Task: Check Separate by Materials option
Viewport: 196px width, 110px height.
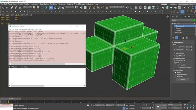Action: pyautogui.click(x=179, y=65)
